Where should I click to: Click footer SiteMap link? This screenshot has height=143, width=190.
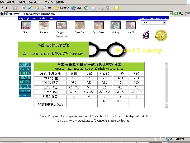pos(129,116)
